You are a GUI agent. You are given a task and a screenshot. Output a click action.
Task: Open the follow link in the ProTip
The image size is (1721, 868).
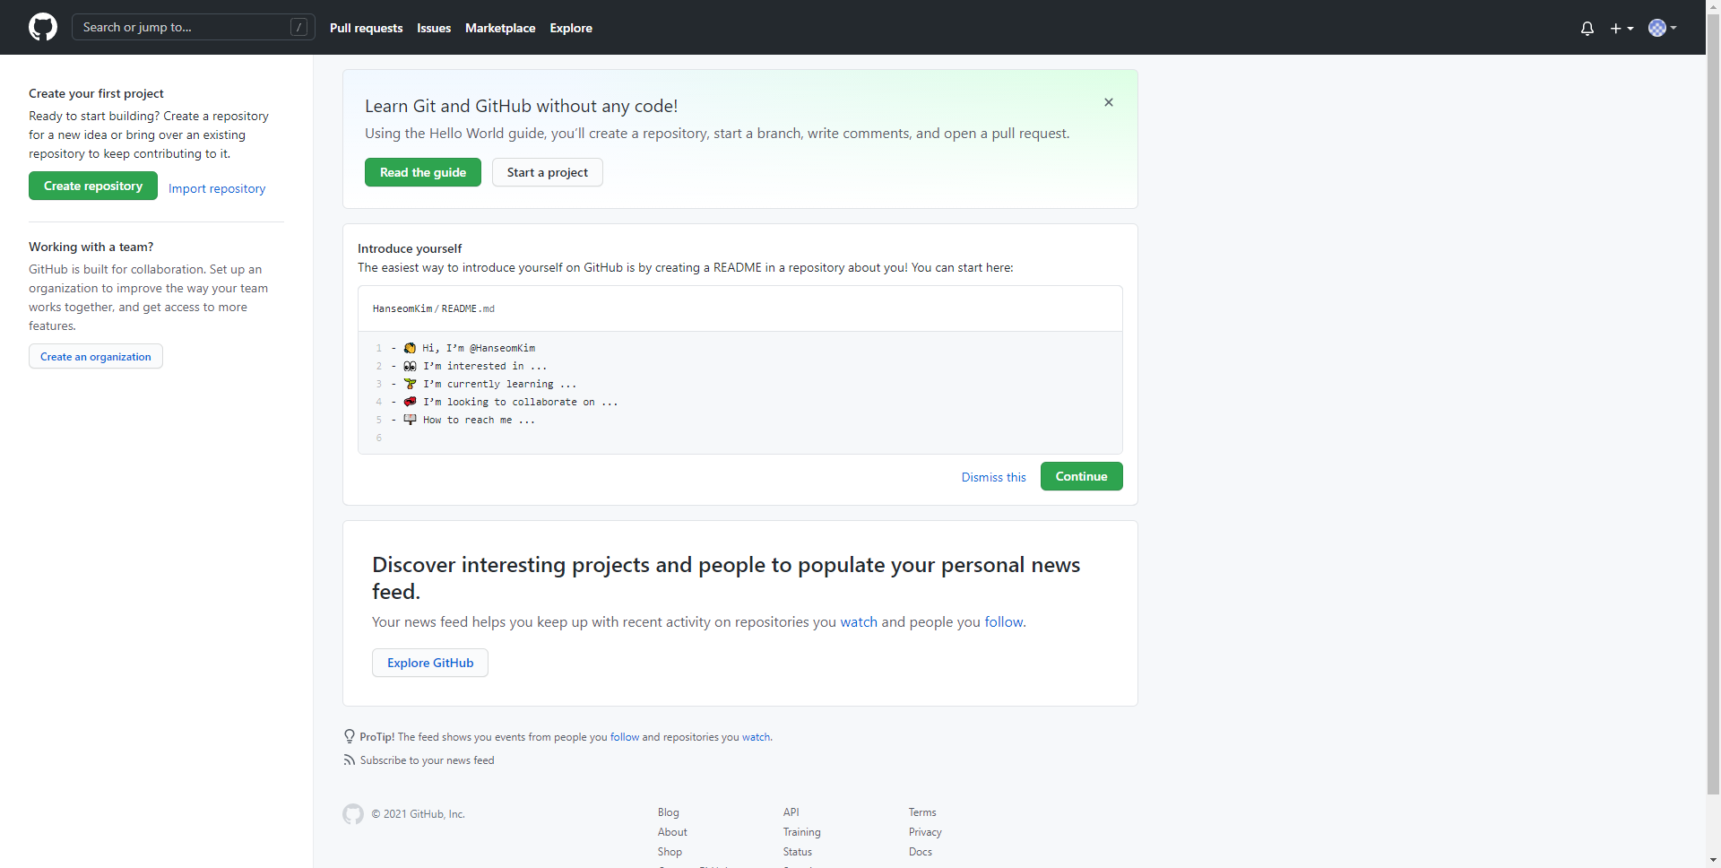[x=625, y=737]
